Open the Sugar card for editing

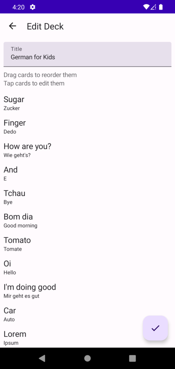(87, 103)
